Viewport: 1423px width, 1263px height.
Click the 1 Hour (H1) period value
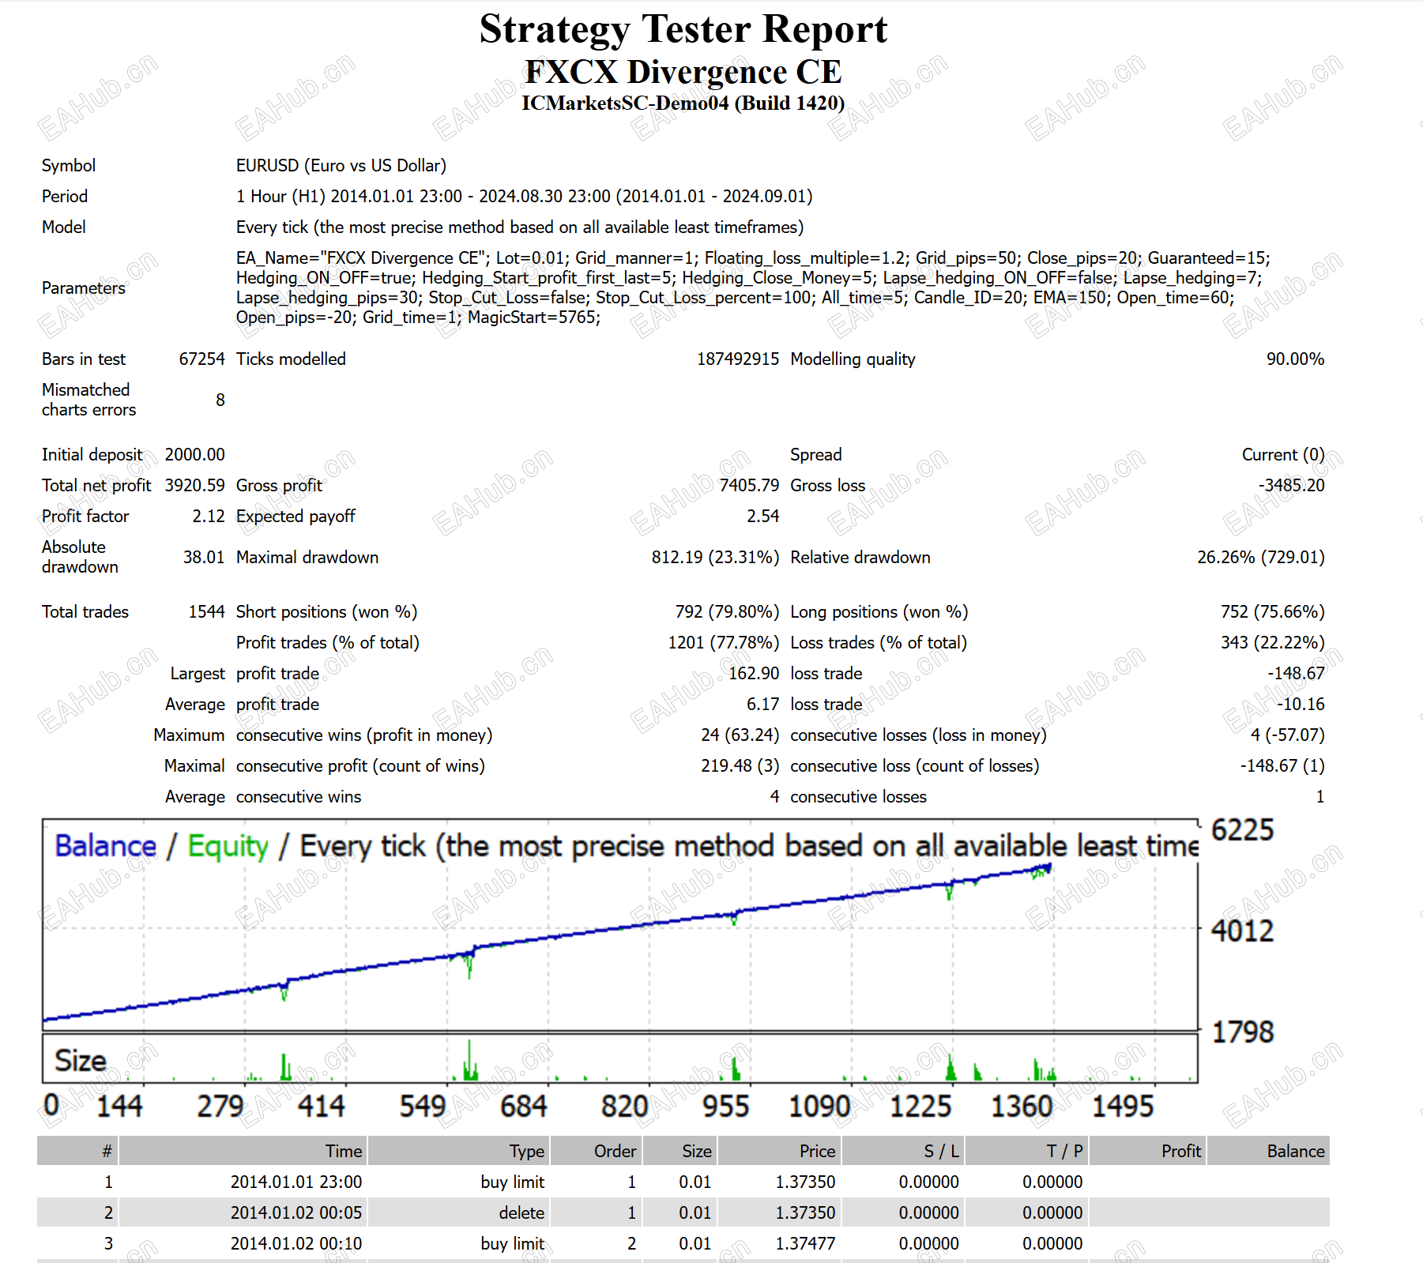[x=525, y=196]
